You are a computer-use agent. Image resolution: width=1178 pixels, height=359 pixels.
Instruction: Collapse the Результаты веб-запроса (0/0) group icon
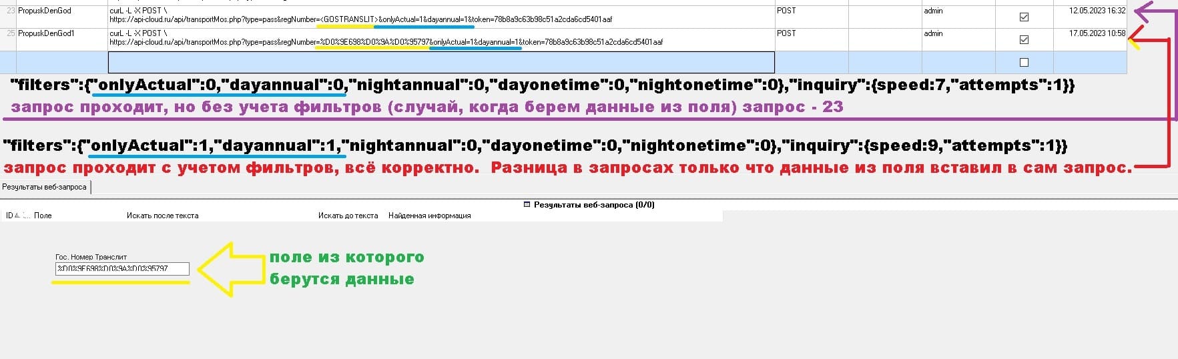(x=527, y=205)
